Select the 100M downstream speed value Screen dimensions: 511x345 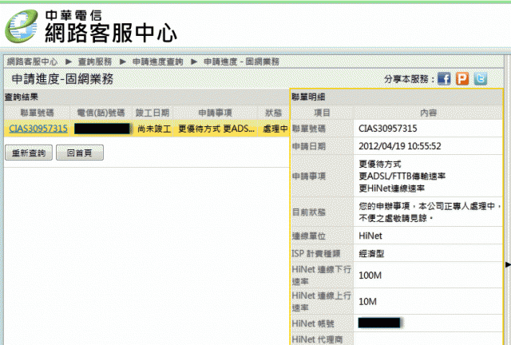click(x=370, y=276)
